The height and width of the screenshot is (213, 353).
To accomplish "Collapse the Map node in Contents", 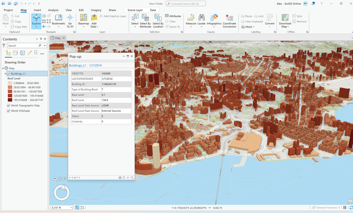I will [x=3, y=68].
